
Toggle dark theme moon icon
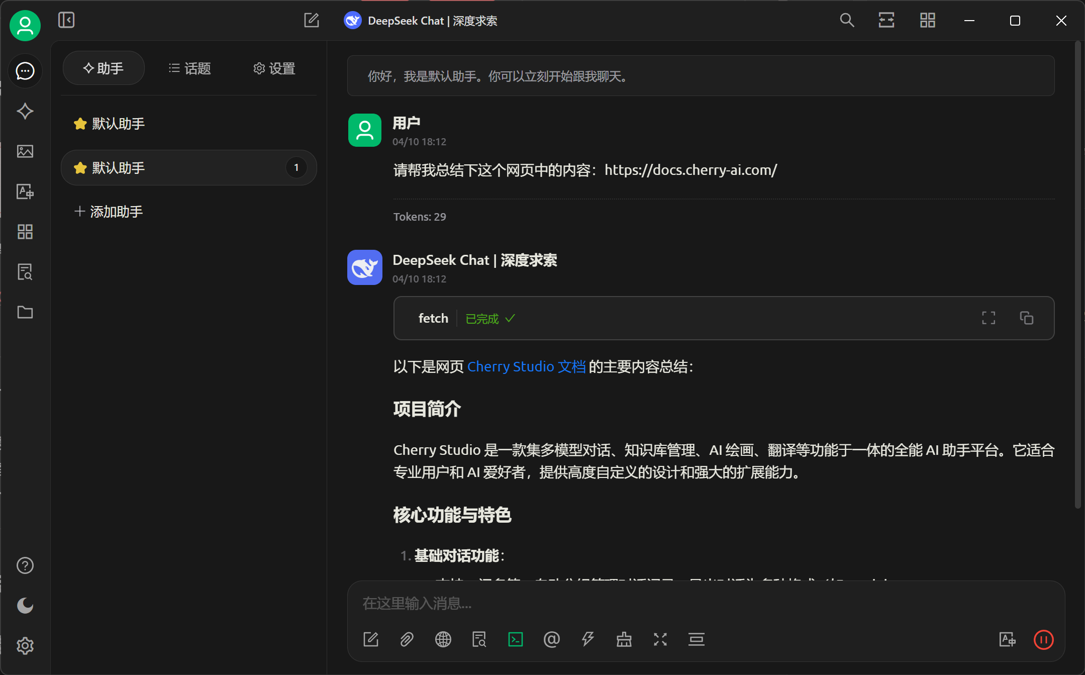25,606
